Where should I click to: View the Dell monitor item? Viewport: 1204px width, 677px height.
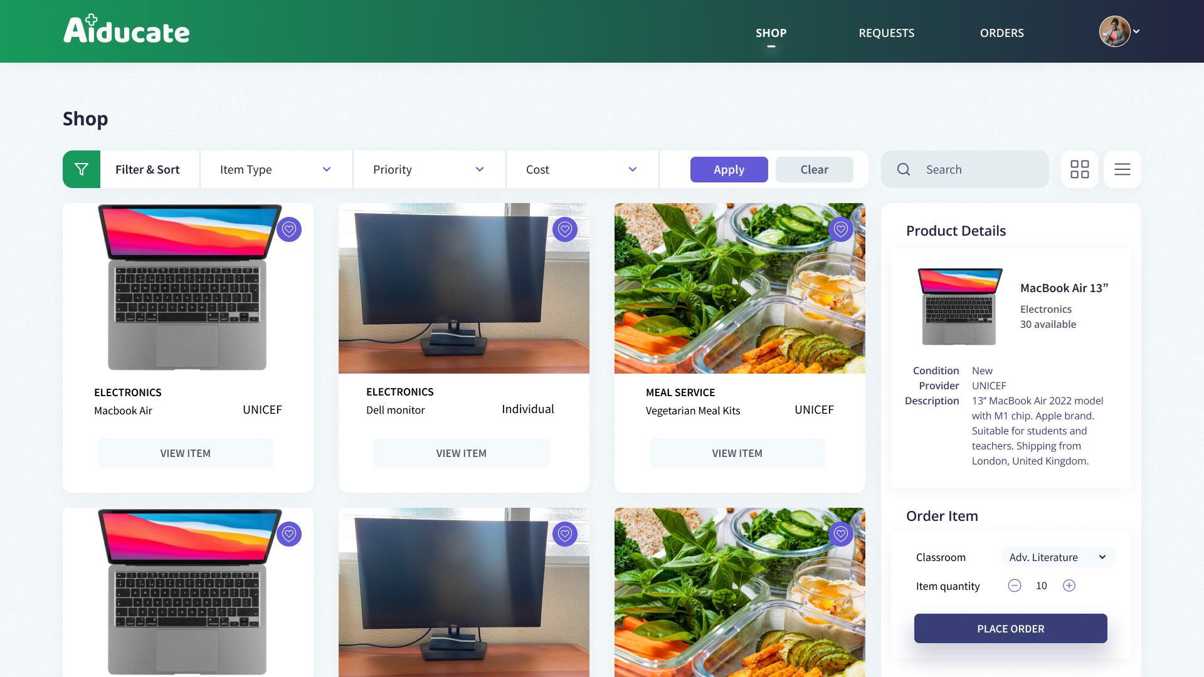pyautogui.click(x=461, y=453)
